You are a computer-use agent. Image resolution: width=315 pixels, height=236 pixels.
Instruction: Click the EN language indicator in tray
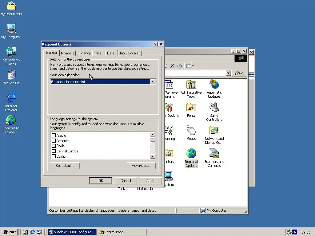tap(294, 232)
